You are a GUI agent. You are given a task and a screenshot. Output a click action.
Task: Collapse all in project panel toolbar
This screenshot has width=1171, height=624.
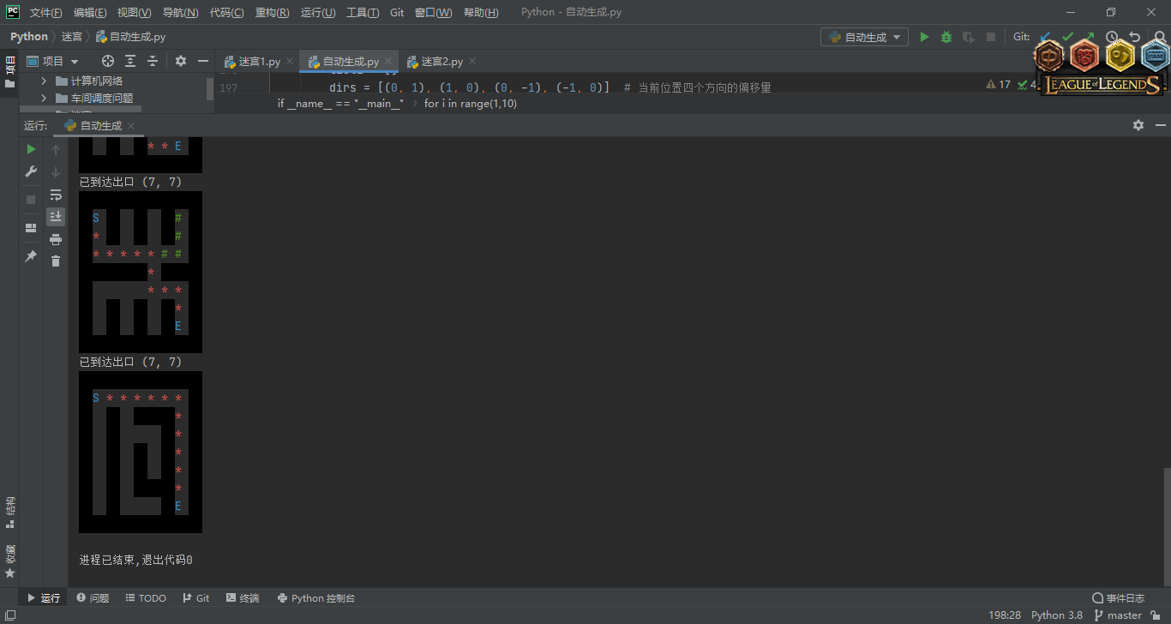click(x=153, y=61)
